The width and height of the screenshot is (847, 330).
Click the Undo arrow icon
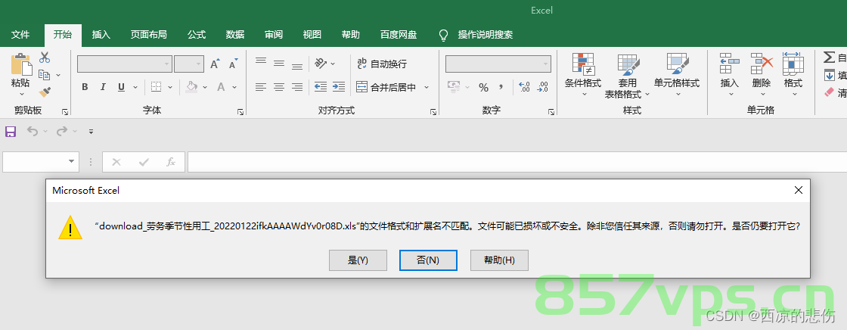(x=33, y=132)
